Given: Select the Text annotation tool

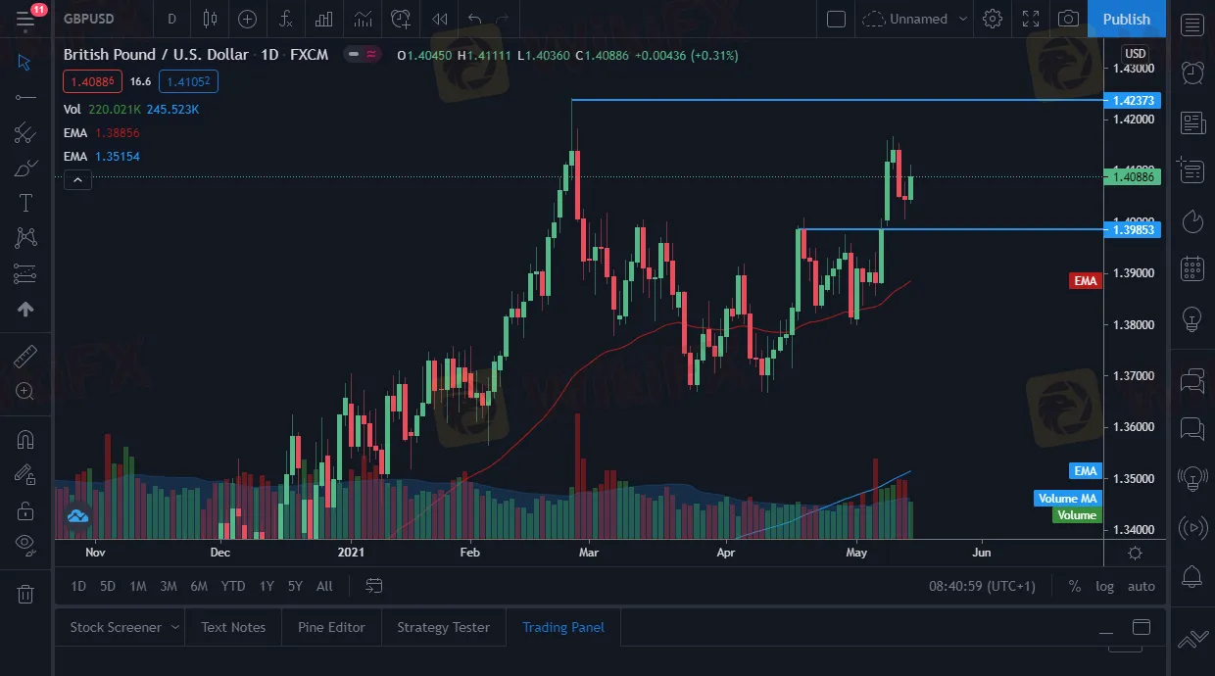Looking at the screenshot, I should (25, 203).
